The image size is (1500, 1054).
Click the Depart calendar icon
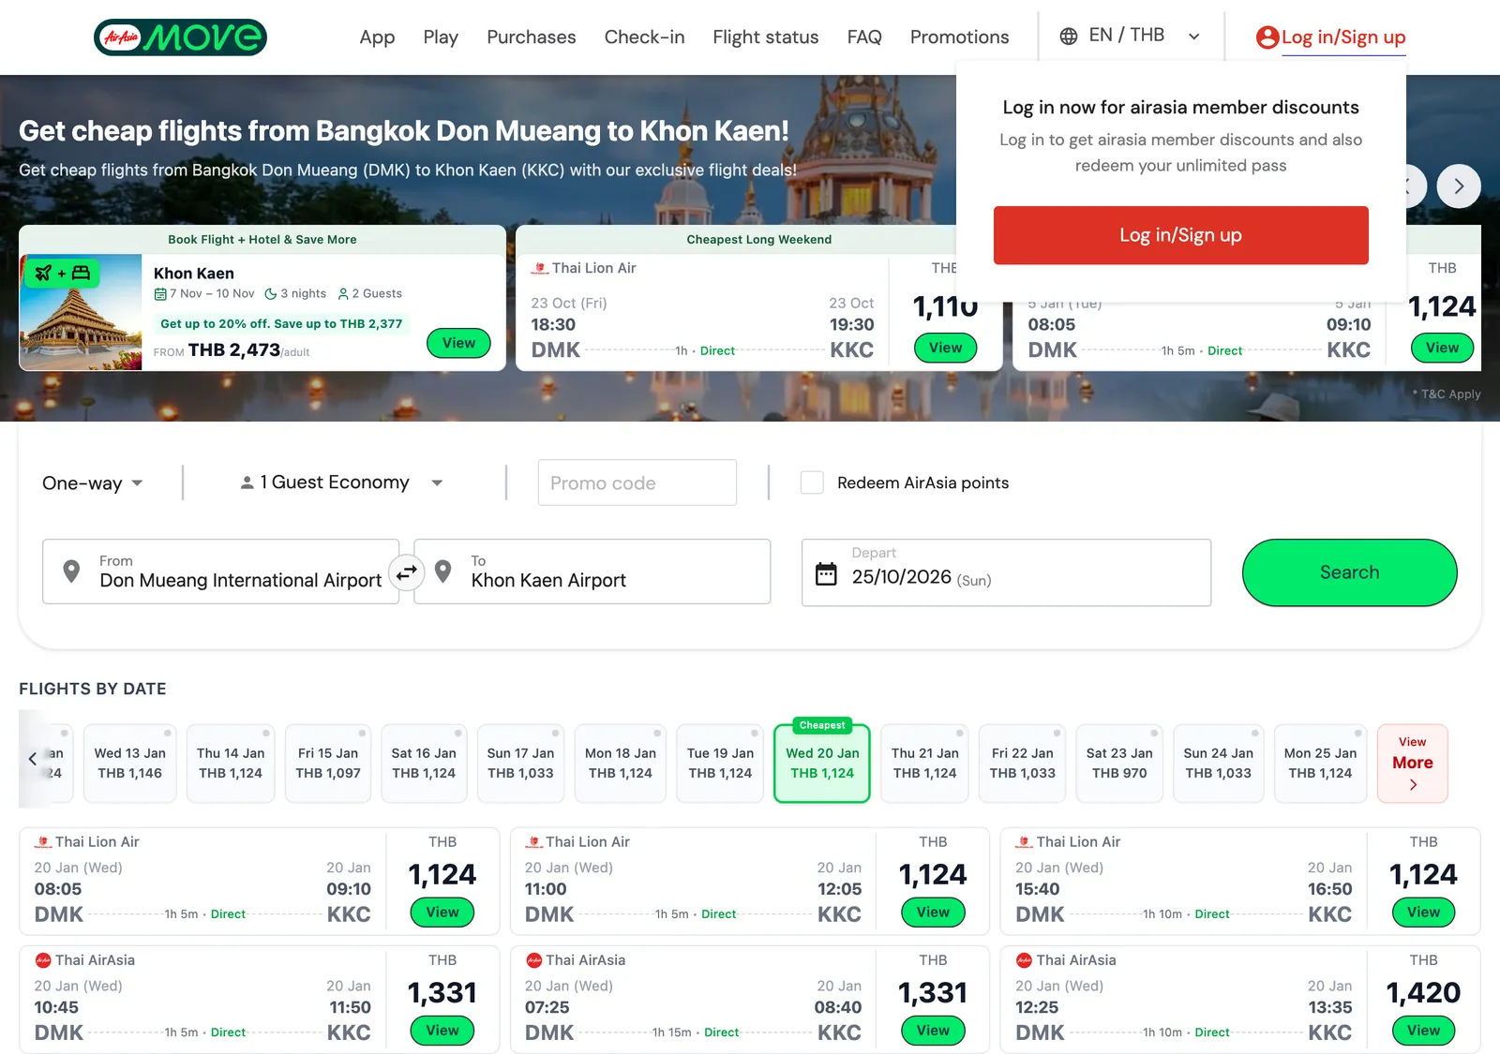tap(826, 573)
